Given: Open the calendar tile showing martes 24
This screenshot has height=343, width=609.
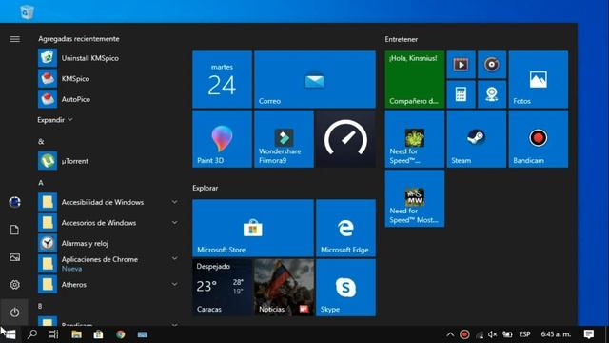Looking at the screenshot, I should 222,79.
